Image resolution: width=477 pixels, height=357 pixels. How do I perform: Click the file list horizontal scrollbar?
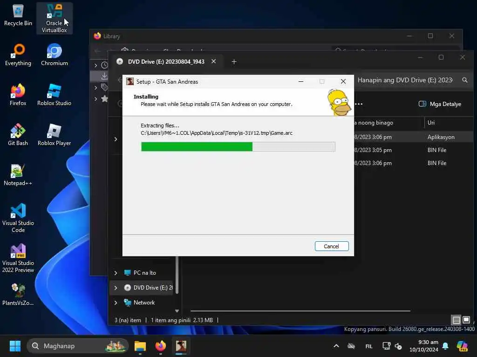tap(300, 311)
